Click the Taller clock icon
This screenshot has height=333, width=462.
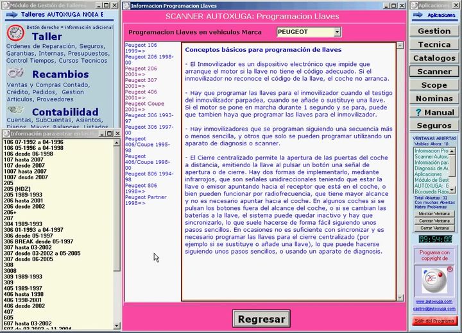pos(15,33)
